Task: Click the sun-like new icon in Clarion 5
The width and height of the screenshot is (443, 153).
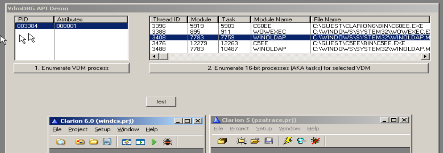Action: coord(241,141)
